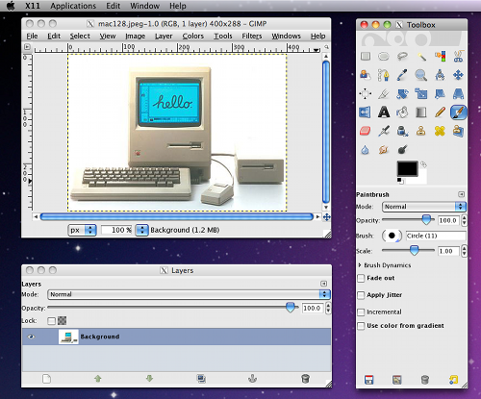This screenshot has height=399, width=481.
Task: Select the Scissors Select tool
Action: point(459,57)
